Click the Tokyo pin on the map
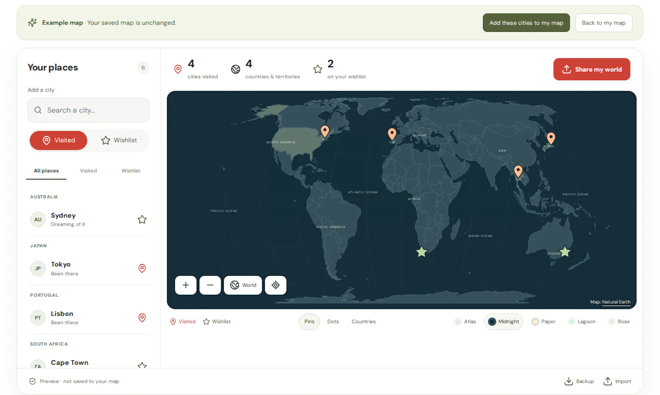 coord(551,138)
